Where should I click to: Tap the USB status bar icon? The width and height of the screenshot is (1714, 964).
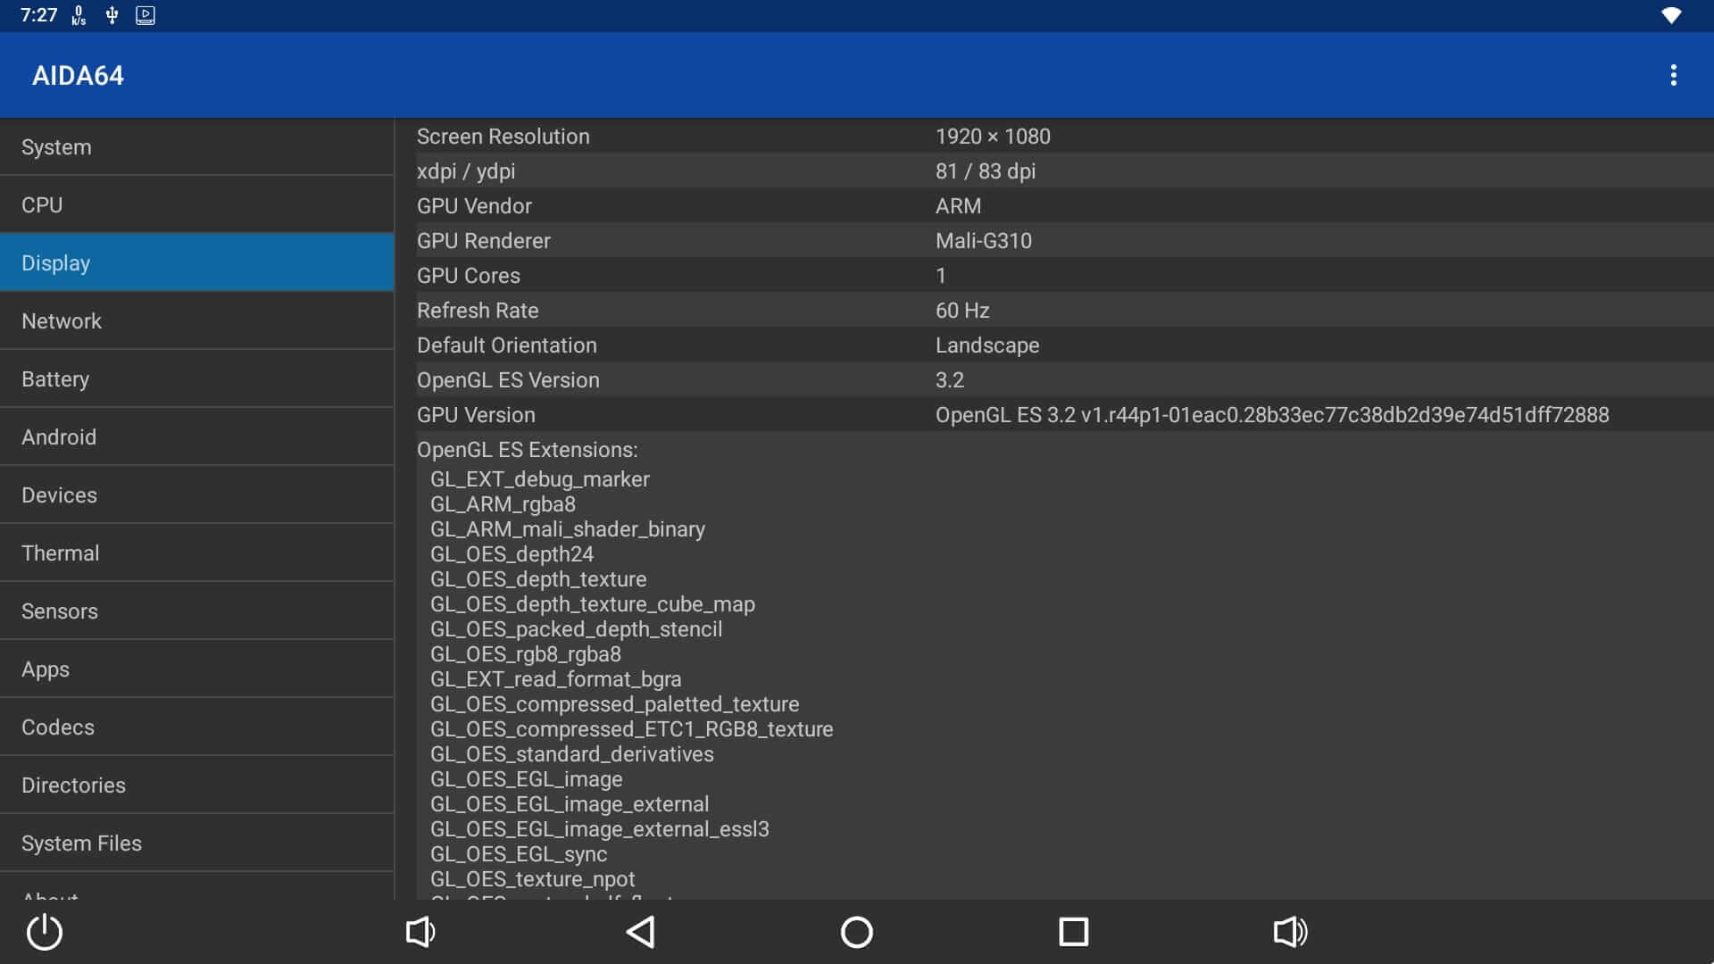[112, 15]
